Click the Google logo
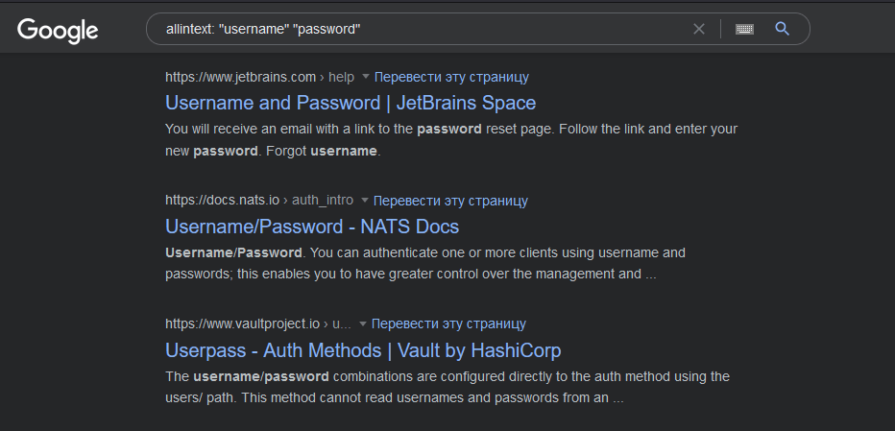Screen dimensions: 895x431 (58, 30)
